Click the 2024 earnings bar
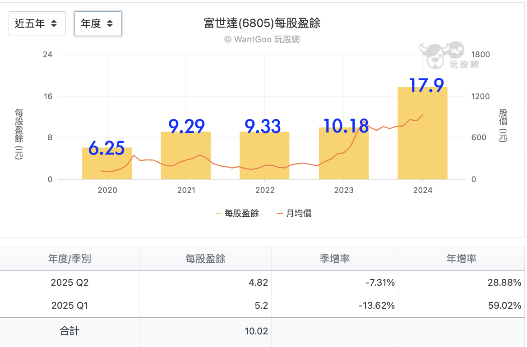Viewport: 527px width, 347px height. pyautogui.click(x=422, y=135)
